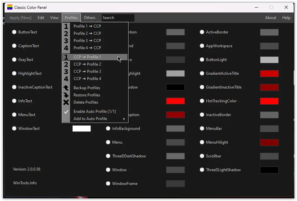
Task: Click the number 2 icon beside Profile 2 → CCP
Action: (x=66, y=33)
